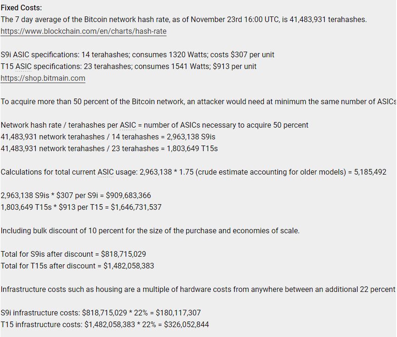Click the Fixed Costs heading
This screenshot has height=337, width=397.
pyautogui.click(x=21, y=8)
